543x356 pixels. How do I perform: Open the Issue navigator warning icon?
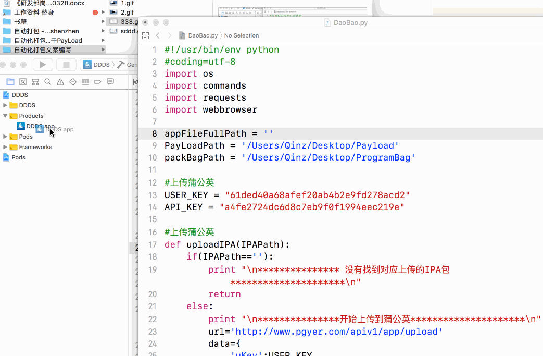(x=60, y=82)
